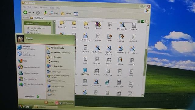Open the View menu
Viewport: 195px width, 110px height.
(36, 7)
